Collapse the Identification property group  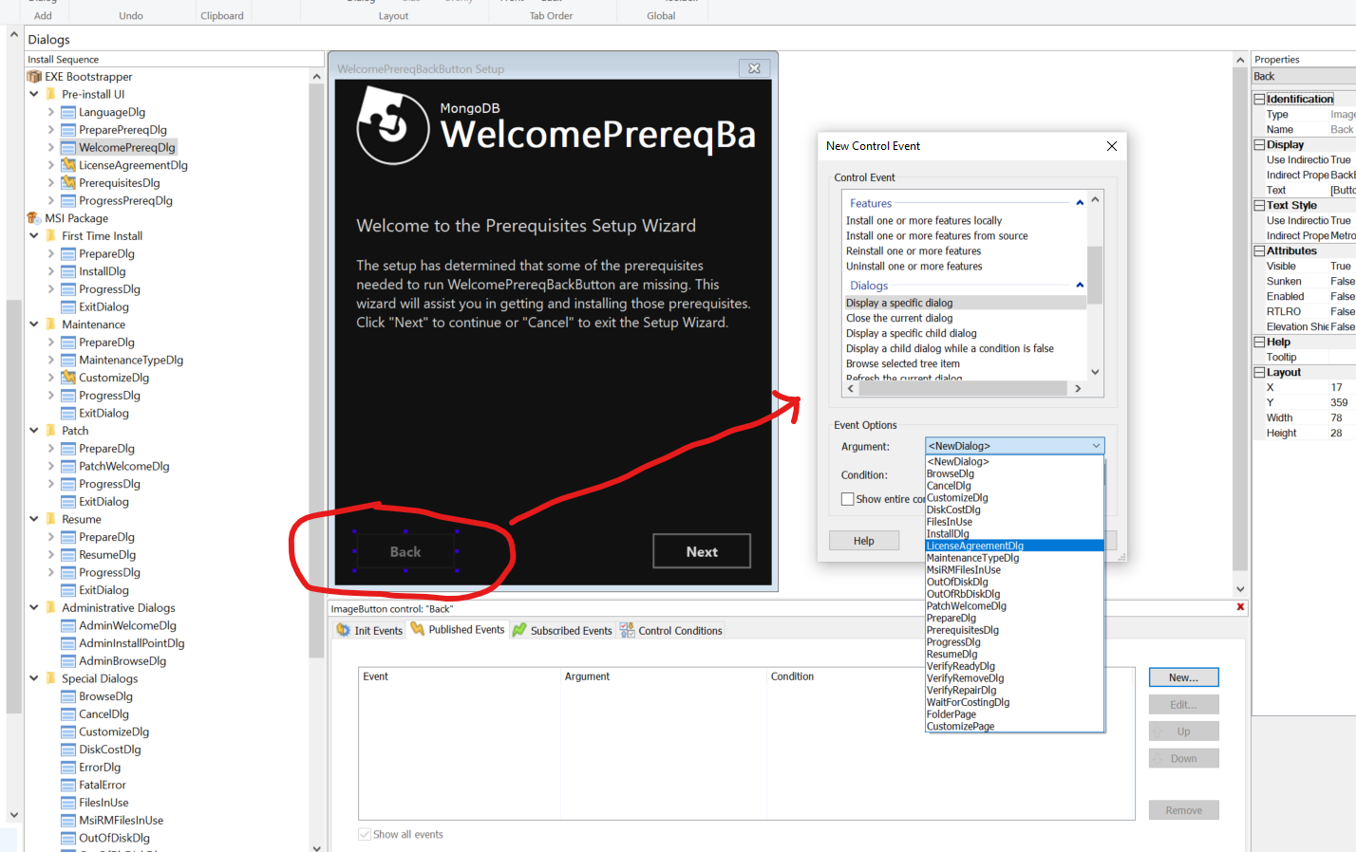tap(1259, 99)
